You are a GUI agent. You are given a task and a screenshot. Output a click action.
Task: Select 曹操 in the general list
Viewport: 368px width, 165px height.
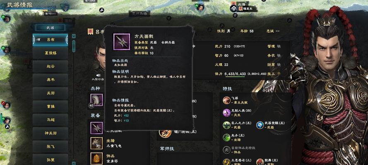coord(50,106)
